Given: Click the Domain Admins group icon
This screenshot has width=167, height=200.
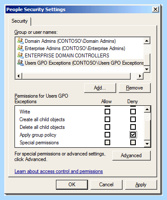Looking at the screenshot, I should (x=21, y=41).
